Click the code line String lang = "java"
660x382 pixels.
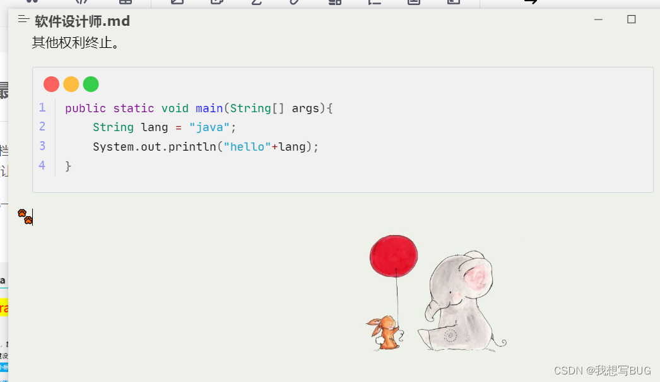click(x=165, y=127)
